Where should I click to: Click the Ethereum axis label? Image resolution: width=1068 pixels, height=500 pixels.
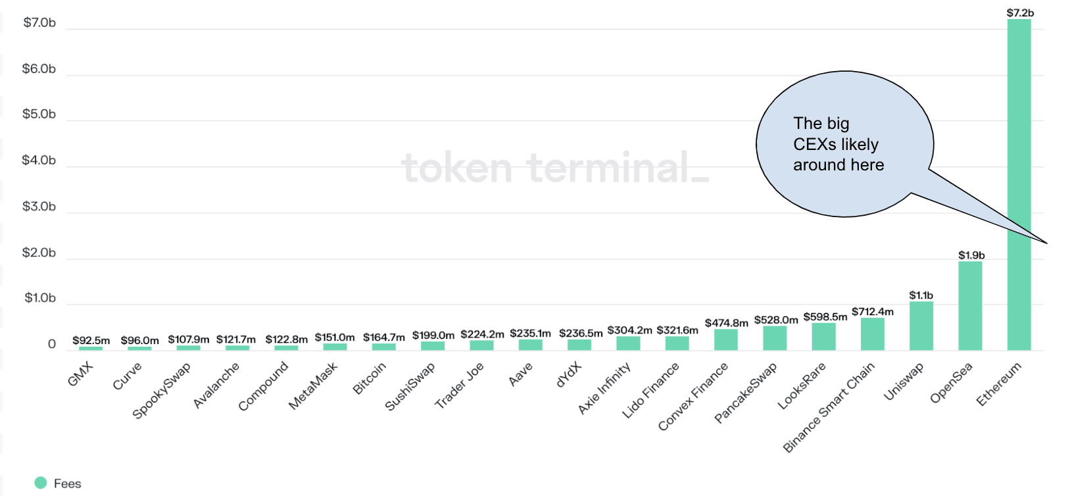tap(998, 384)
